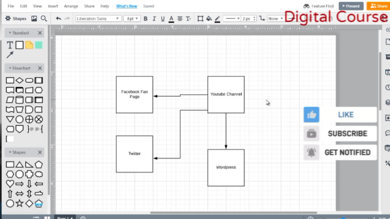Screen dimensions: 390x219
Task: Select the flowchart database cylinder shape
Action: click(19, 100)
